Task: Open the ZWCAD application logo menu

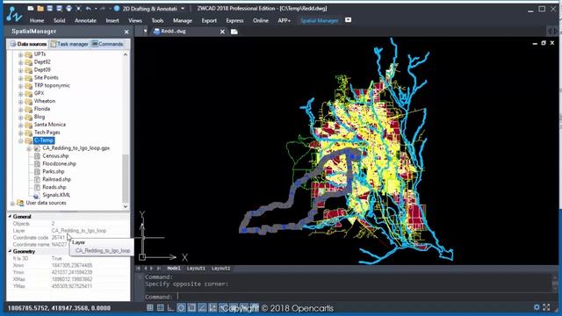Action: [x=14, y=14]
